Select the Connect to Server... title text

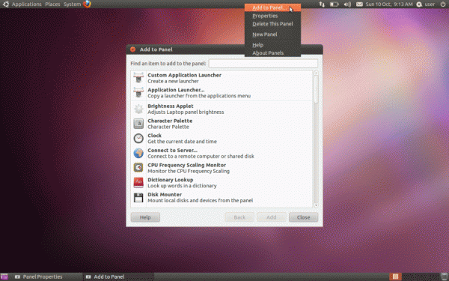(x=172, y=151)
